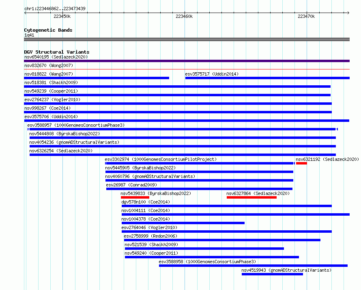The image size is (361, 290).
Task: Click the nsv818822 (Wang2007) blue bar
Action: 97,78
